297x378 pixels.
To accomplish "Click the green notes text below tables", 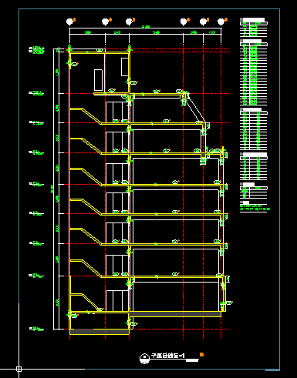I will (255, 207).
